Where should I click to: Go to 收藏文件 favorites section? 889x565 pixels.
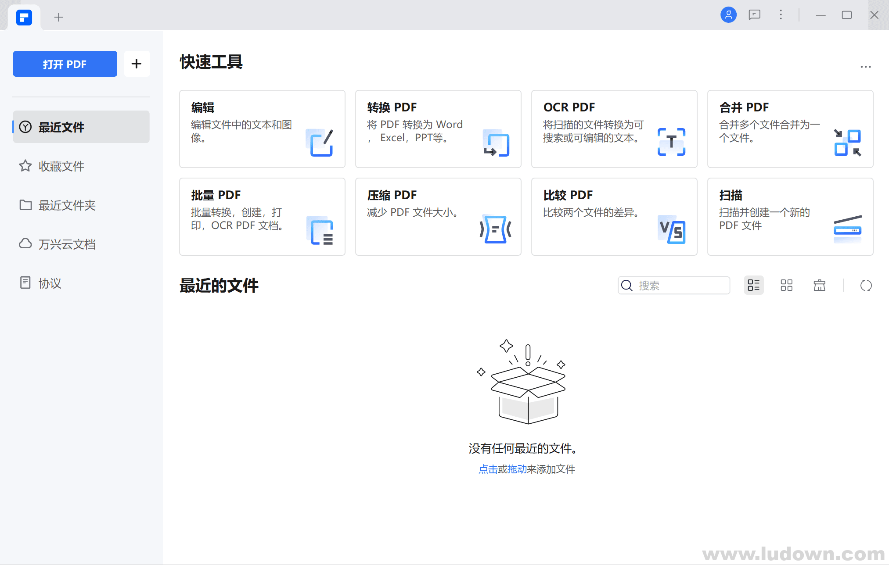point(61,166)
